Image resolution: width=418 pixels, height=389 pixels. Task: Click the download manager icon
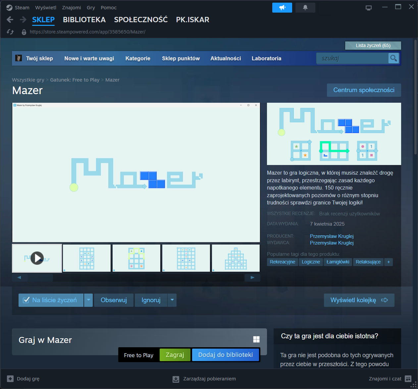coord(176,379)
